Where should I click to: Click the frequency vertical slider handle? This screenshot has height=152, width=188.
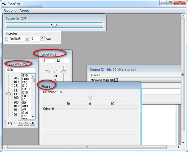[x=8, y=94]
